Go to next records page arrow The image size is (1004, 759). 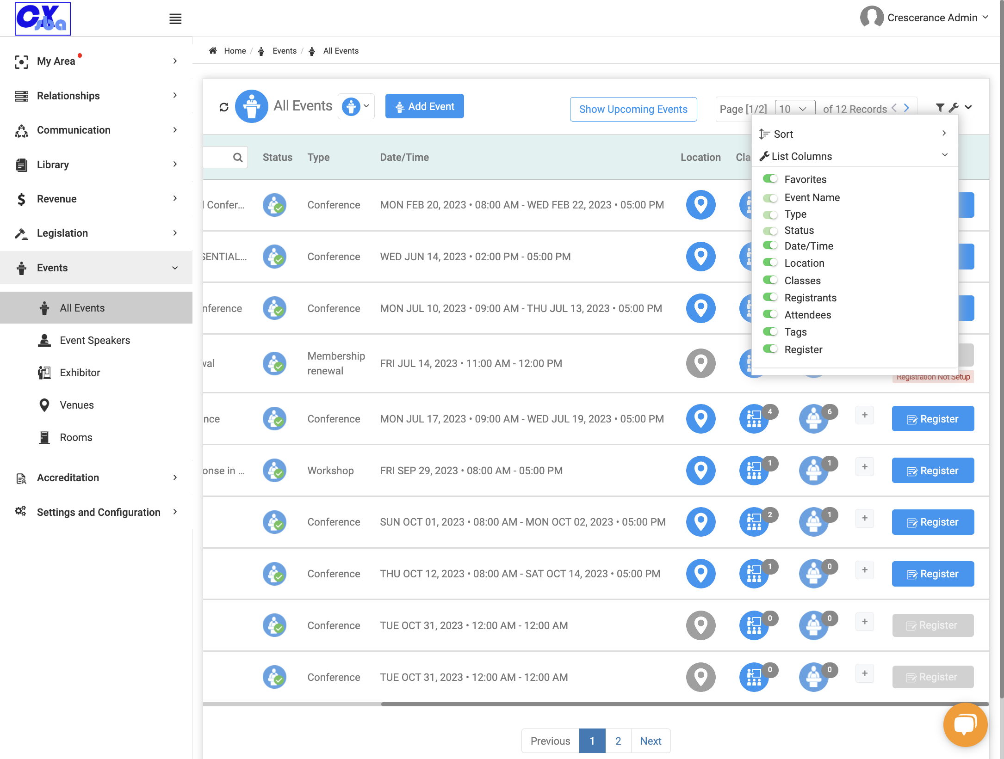point(907,108)
